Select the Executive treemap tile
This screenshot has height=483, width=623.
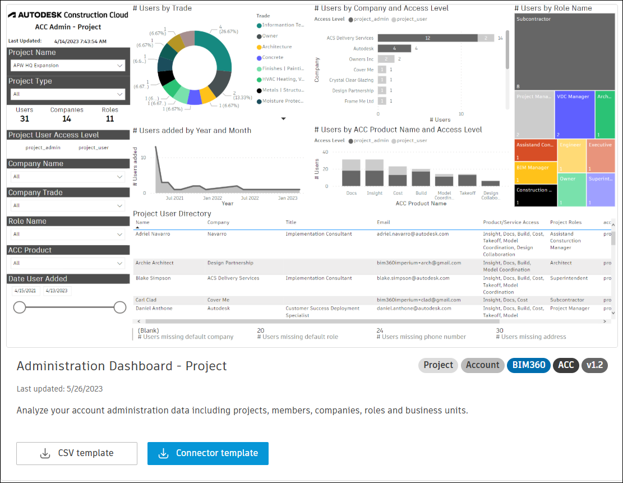pyautogui.click(x=601, y=156)
